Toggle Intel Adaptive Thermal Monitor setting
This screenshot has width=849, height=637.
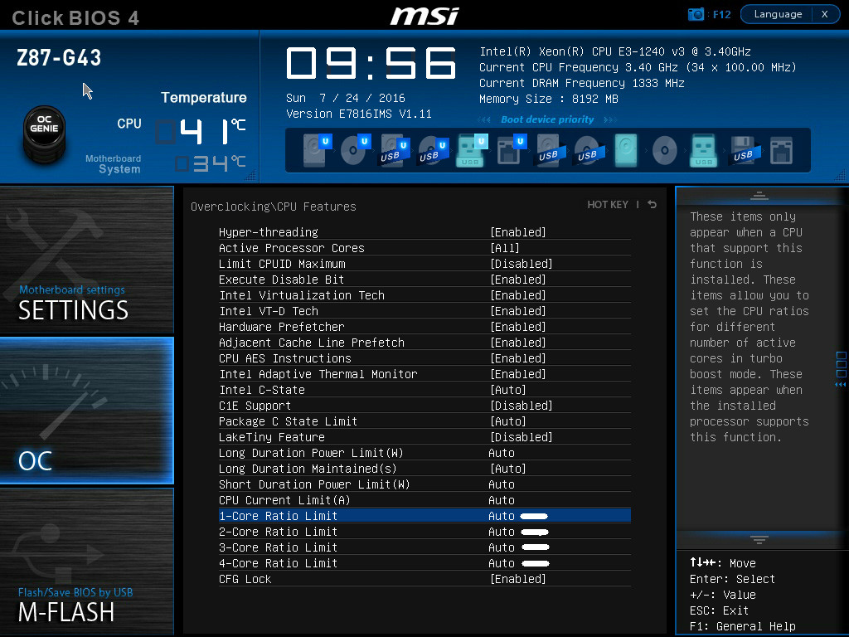click(x=424, y=374)
